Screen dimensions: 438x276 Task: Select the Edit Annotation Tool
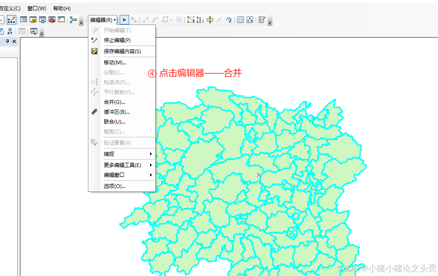click(134, 20)
